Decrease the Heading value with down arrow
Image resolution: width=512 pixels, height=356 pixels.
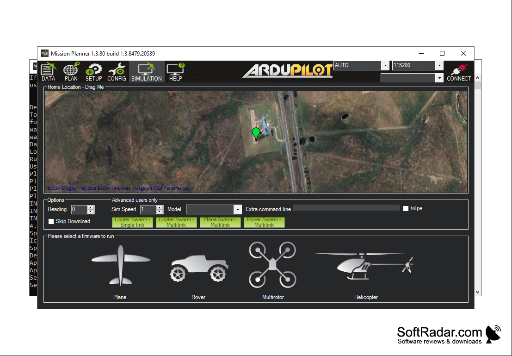click(x=91, y=212)
